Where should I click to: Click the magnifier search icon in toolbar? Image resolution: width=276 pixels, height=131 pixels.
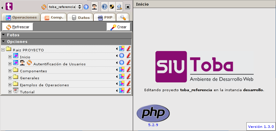pyautogui.click(x=119, y=7)
